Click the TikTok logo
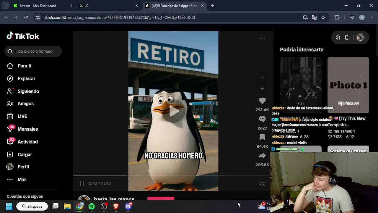This screenshot has height=213, width=378. coord(23,36)
